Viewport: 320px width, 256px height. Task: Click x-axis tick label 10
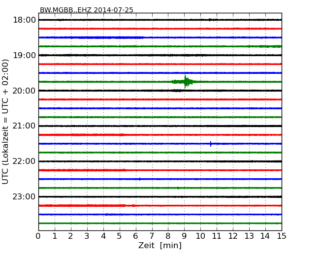click(200, 236)
